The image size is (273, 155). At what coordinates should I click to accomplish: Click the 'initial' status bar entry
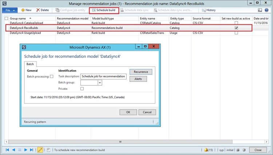click(x=230, y=150)
